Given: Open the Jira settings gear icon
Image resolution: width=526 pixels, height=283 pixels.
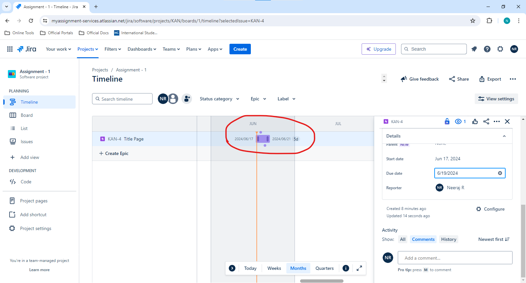Looking at the screenshot, I should coord(500,49).
